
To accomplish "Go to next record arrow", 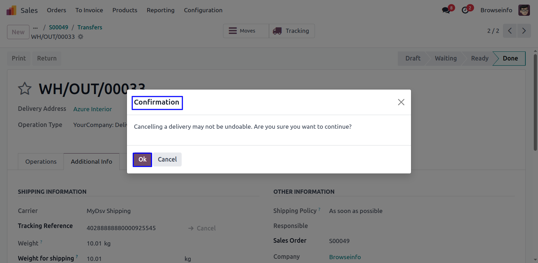I will [x=524, y=31].
